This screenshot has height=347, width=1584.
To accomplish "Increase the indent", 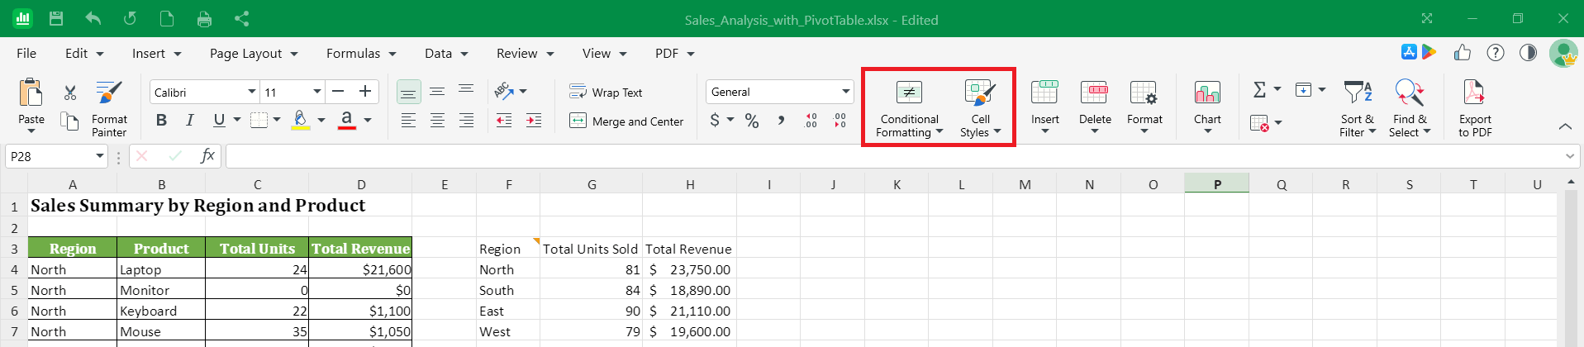I will coord(534,121).
